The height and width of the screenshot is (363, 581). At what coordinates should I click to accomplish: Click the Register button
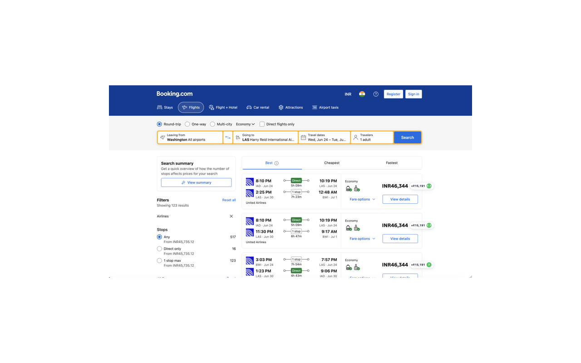(x=394, y=94)
